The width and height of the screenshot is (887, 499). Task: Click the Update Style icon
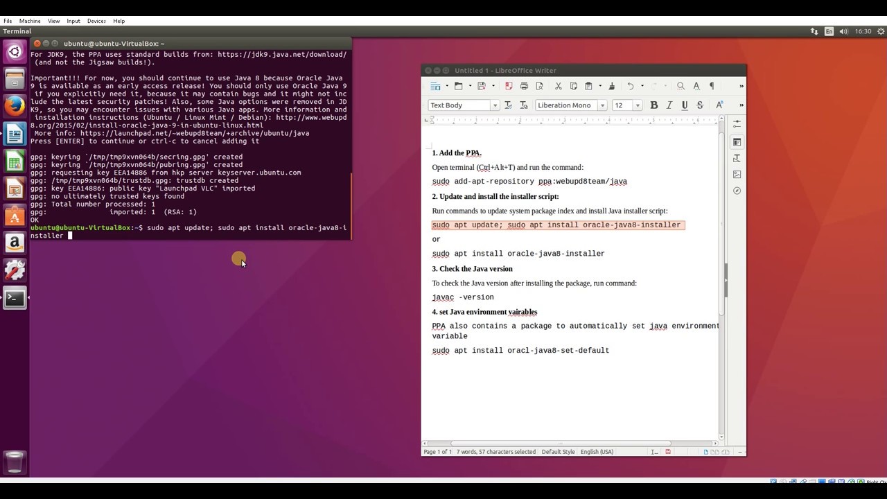[508, 105]
